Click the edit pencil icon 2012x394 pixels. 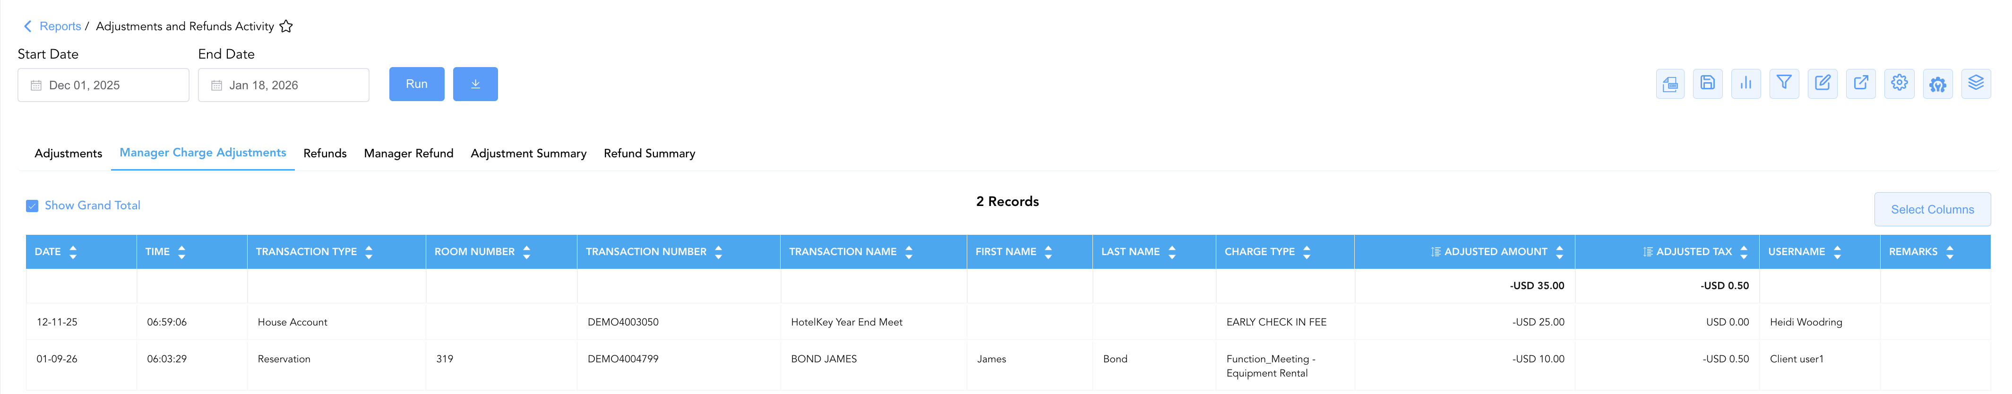tap(1822, 84)
